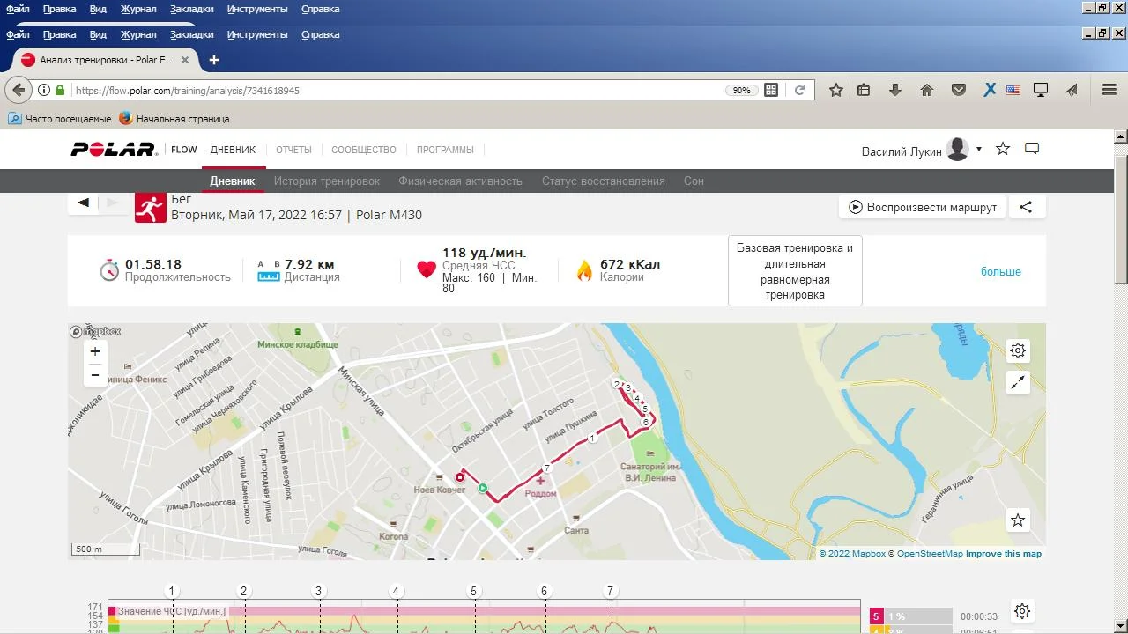1128x634 pixels.
Task: Switch to the Статус восстановления tab
Action: pyautogui.click(x=604, y=181)
